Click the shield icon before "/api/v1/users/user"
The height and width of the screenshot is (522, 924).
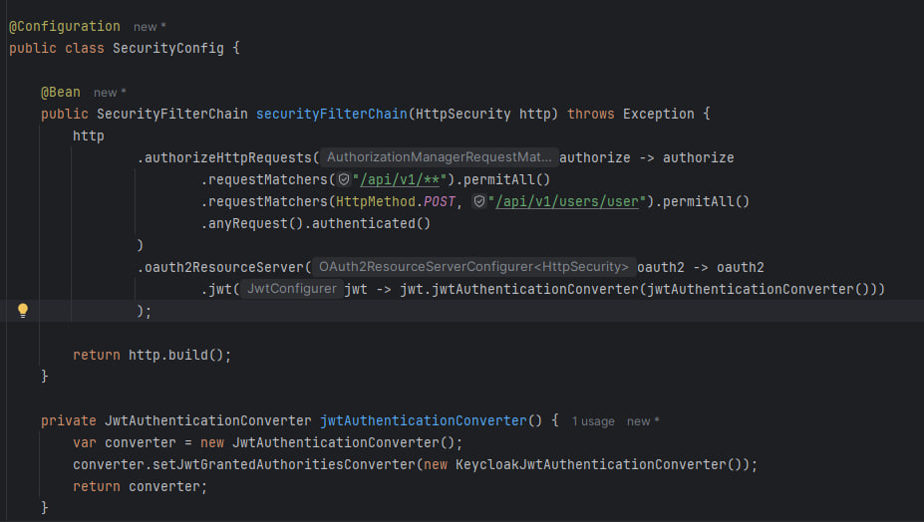479,201
